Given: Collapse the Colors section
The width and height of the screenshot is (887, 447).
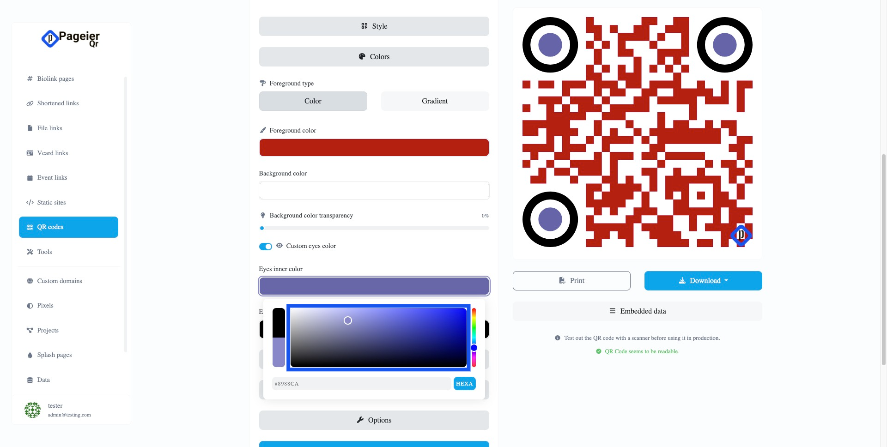Looking at the screenshot, I should (x=374, y=57).
